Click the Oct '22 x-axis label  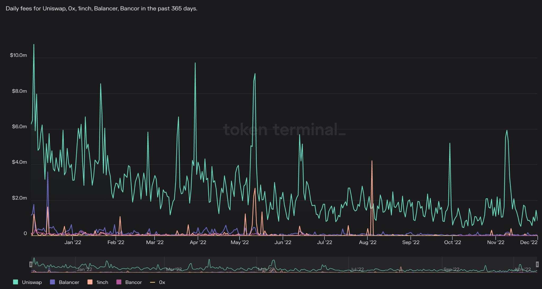453,243
